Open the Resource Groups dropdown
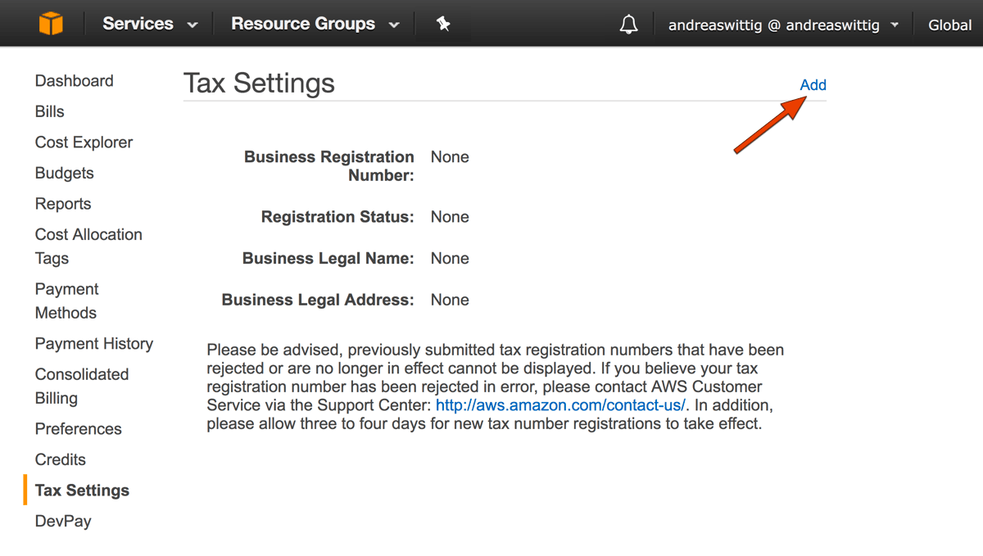Viewport: 983px width, 556px height. (x=315, y=24)
